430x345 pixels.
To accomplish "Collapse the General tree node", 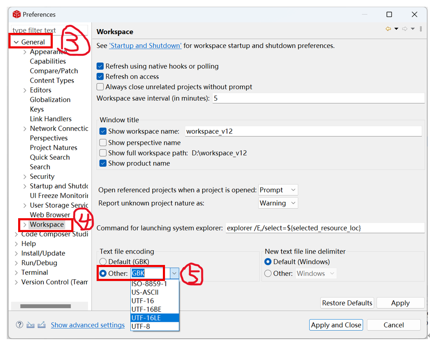I will click(x=16, y=42).
